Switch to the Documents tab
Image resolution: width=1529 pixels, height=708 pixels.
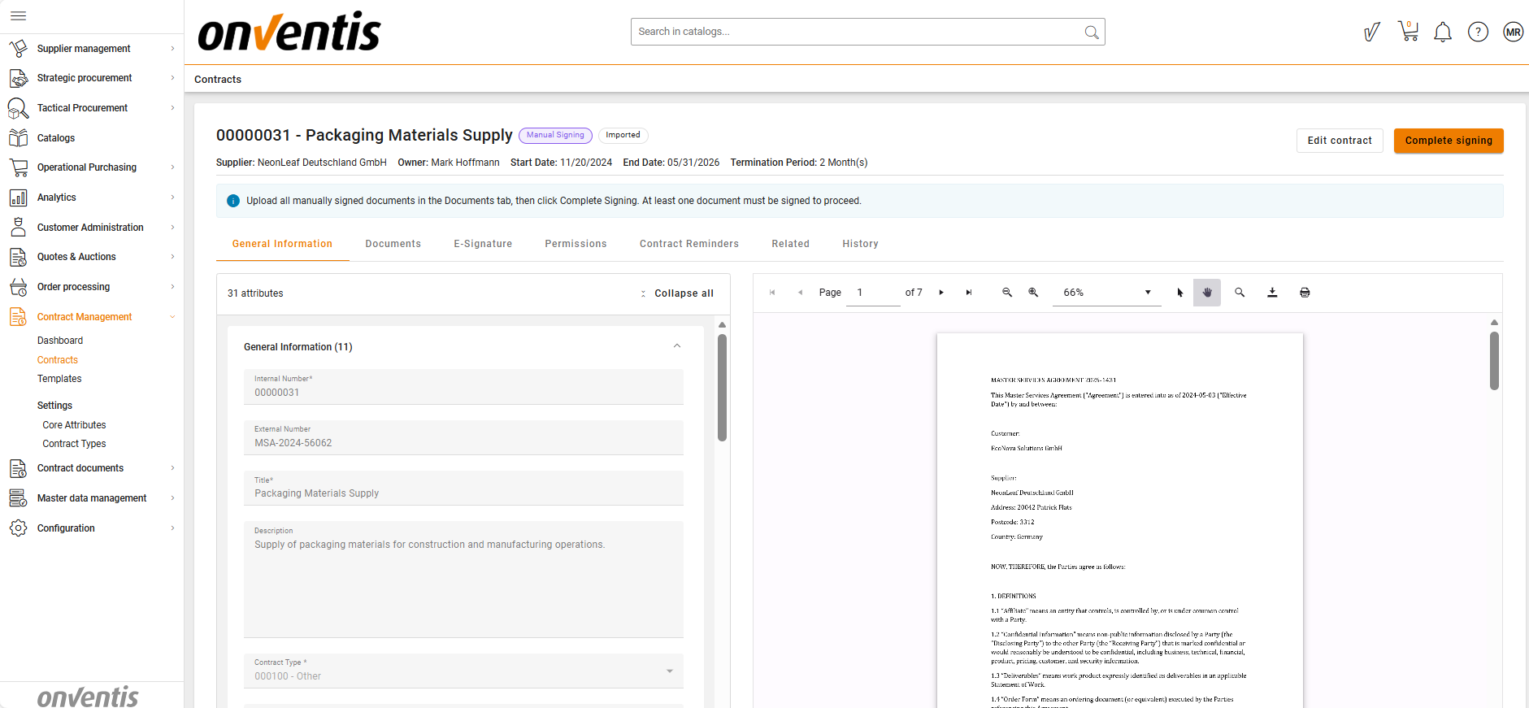tap(393, 244)
